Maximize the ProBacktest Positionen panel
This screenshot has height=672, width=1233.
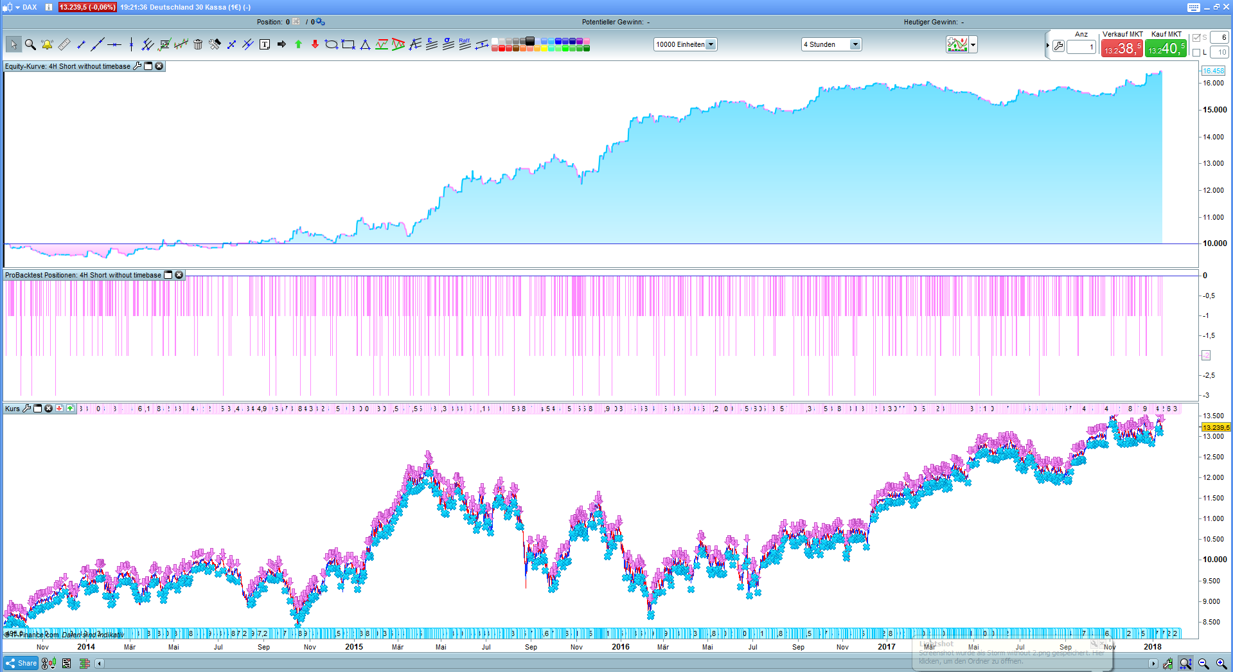[x=168, y=275]
